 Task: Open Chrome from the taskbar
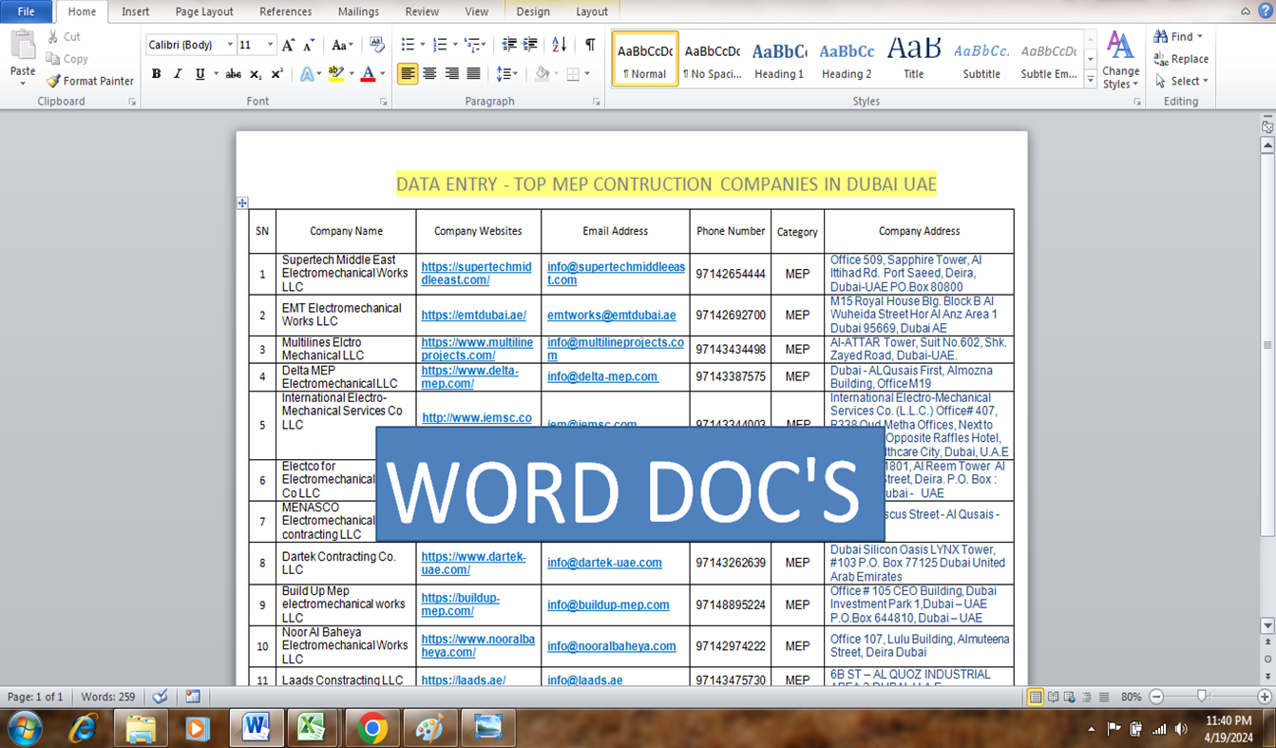click(371, 728)
